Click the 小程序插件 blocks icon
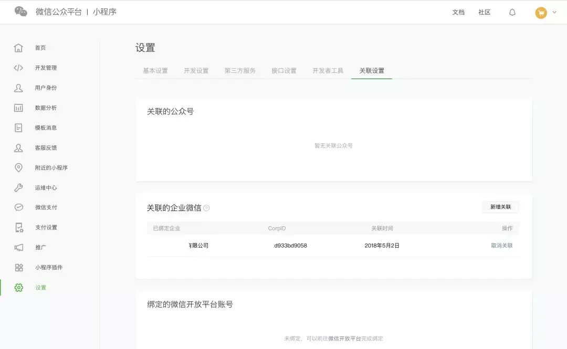This screenshot has height=349, width=567. [19, 267]
